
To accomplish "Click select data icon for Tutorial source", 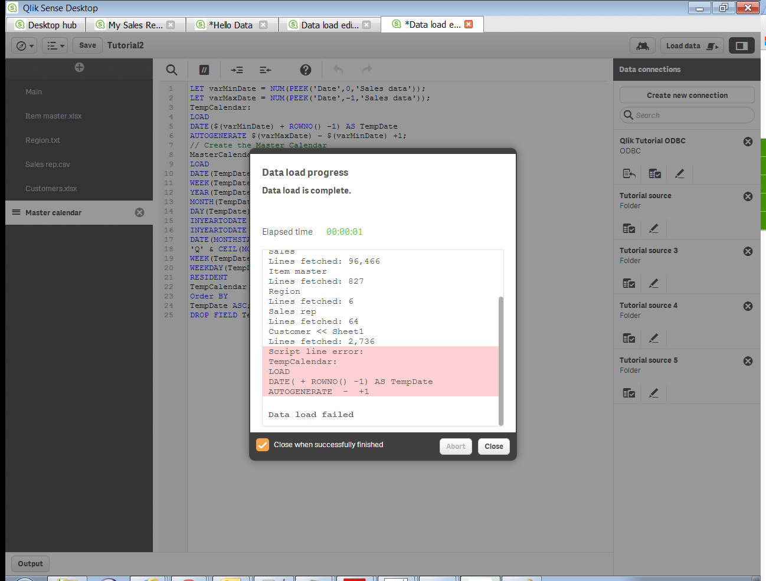I will coord(629,228).
